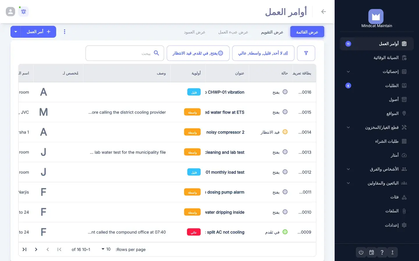The image size is (419, 261).
Task: Open the status filter dropdown
Action: (198, 53)
